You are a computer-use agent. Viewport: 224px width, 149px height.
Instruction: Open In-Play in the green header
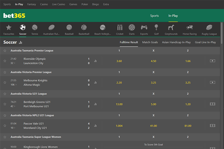(x=173, y=16)
